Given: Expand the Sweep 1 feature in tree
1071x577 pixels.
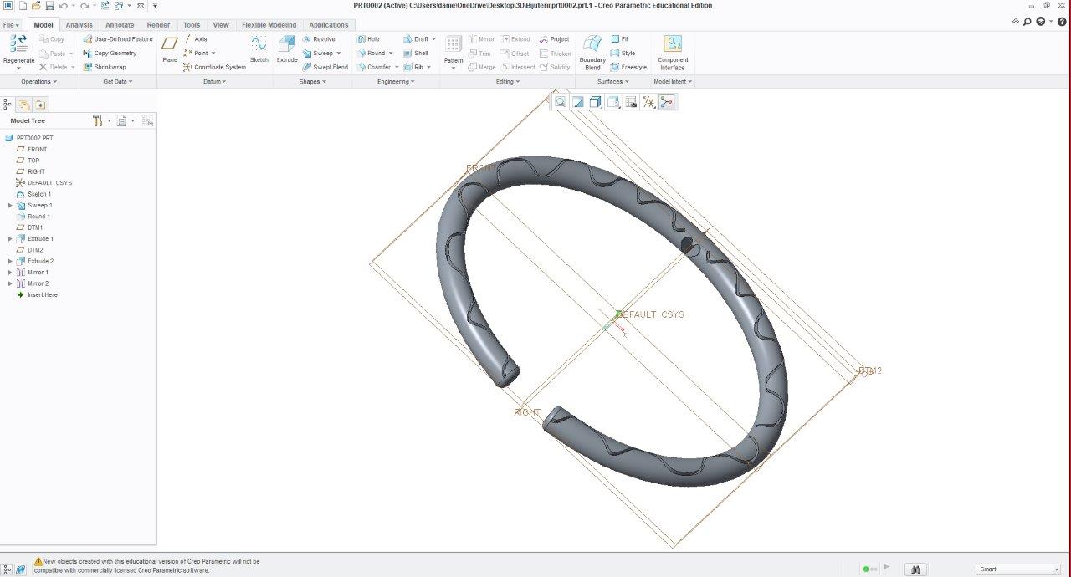Looking at the screenshot, I should point(11,206).
